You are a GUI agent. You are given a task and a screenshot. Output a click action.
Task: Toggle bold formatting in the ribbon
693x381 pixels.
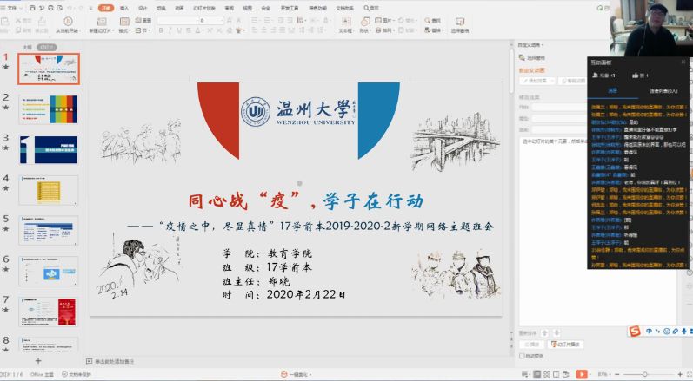pyautogui.click(x=159, y=30)
